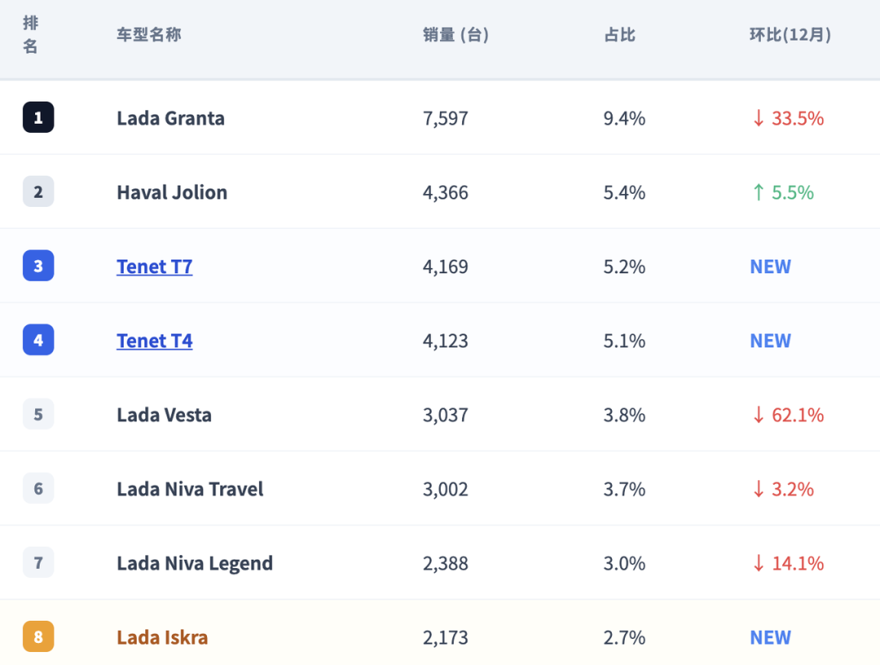Viewport: 880px width, 665px height.
Task: Click the orange rank 8 badge
Action: click(x=38, y=636)
